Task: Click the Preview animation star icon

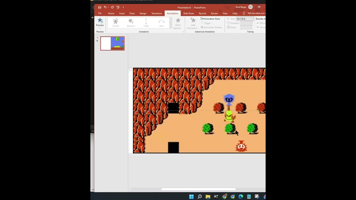Action: (x=100, y=21)
